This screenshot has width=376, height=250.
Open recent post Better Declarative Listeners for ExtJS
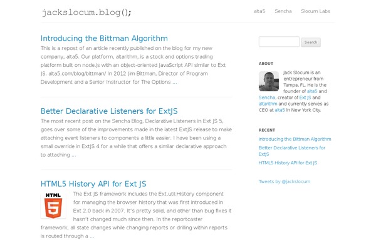pos(292,151)
